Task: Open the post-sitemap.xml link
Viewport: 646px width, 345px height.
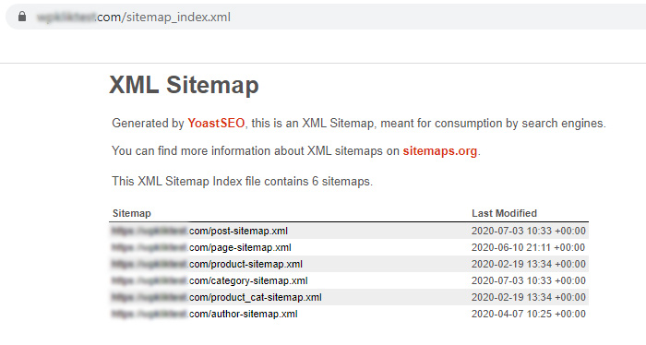Action: pyautogui.click(x=199, y=231)
